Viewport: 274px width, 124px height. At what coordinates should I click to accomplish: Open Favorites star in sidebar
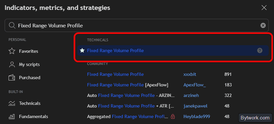(x=12, y=51)
